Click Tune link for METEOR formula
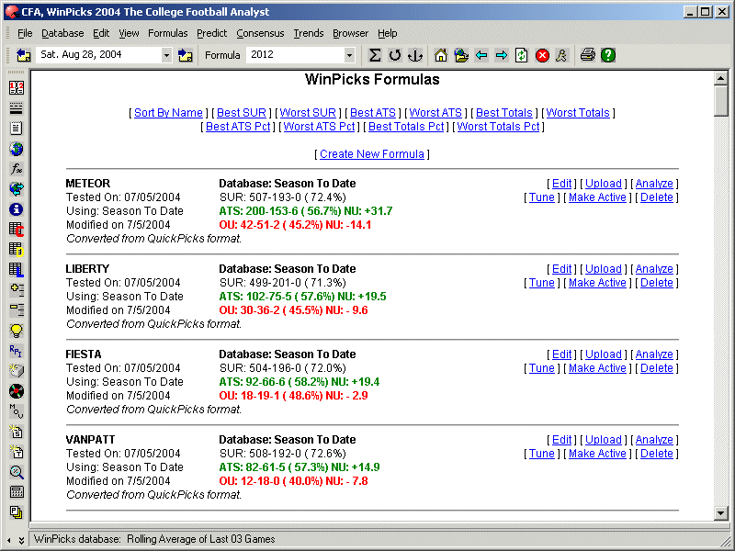 point(541,197)
